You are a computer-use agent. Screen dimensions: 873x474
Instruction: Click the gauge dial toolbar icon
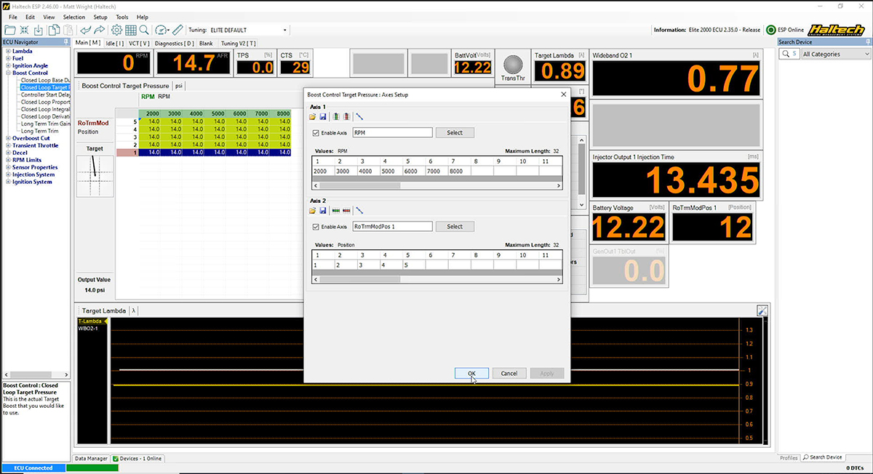pos(162,30)
